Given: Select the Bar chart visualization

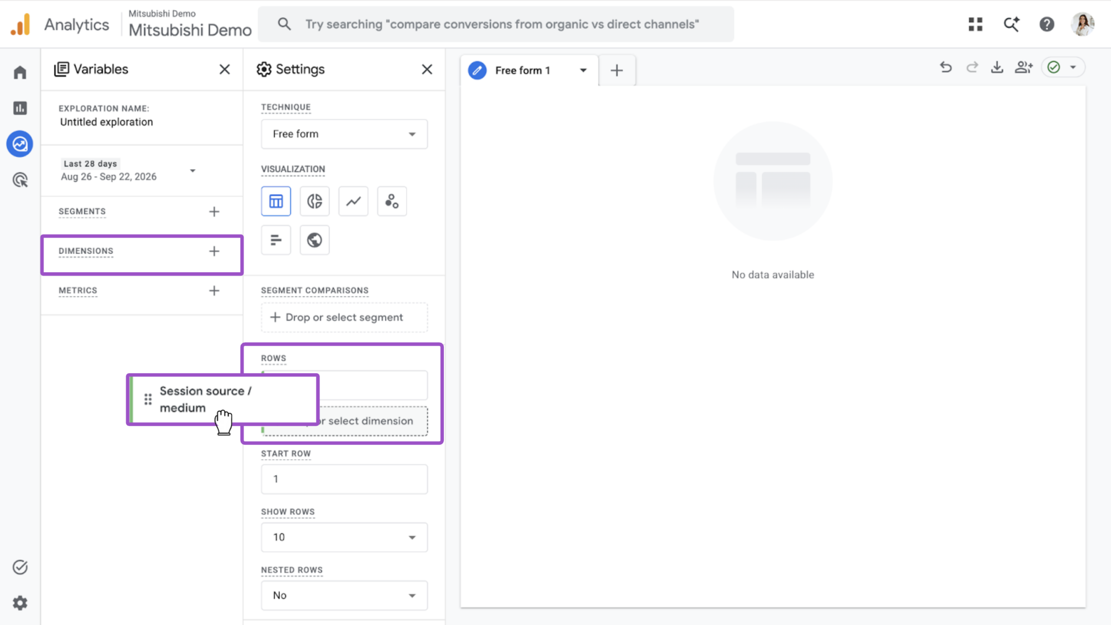Looking at the screenshot, I should click(276, 240).
